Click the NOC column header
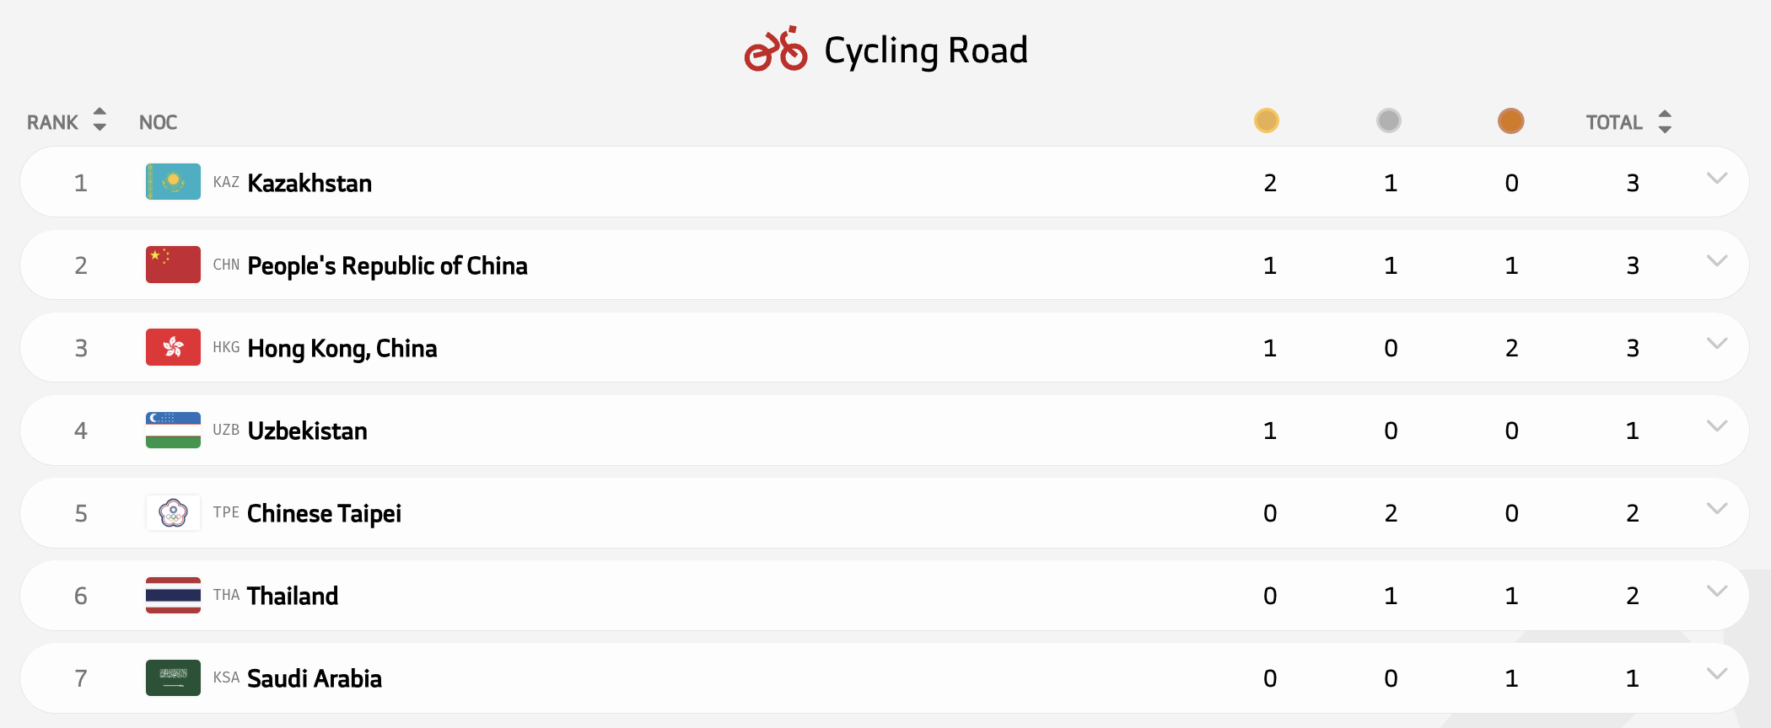The height and width of the screenshot is (728, 1771). pyautogui.click(x=158, y=122)
